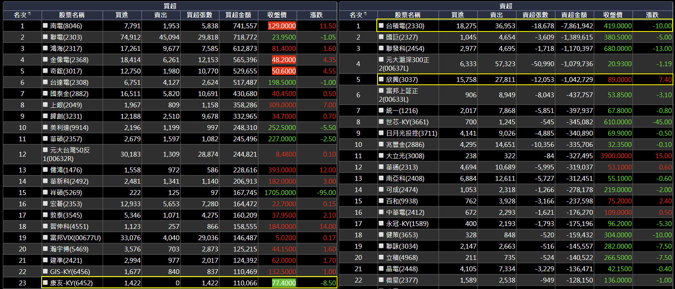The width and height of the screenshot is (675, 289).
Task: Click the 賣超張數 column header
Action: click(536, 15)
